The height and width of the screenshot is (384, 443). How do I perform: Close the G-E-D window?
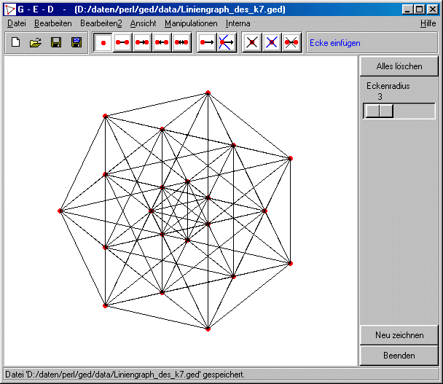pos(433,9)
